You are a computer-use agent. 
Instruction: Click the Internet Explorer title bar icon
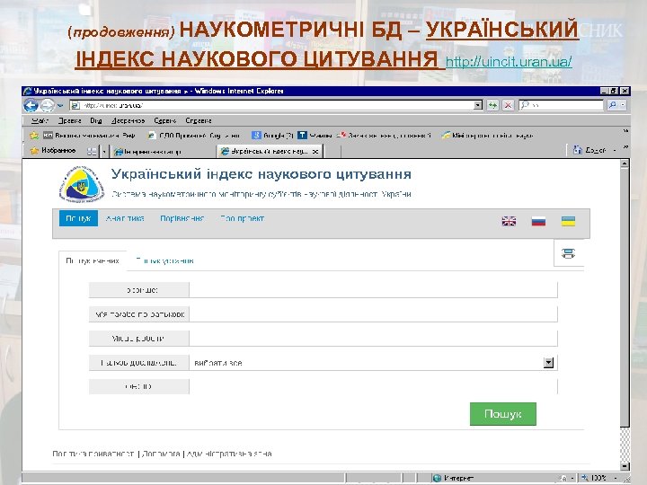click(28, 91)
